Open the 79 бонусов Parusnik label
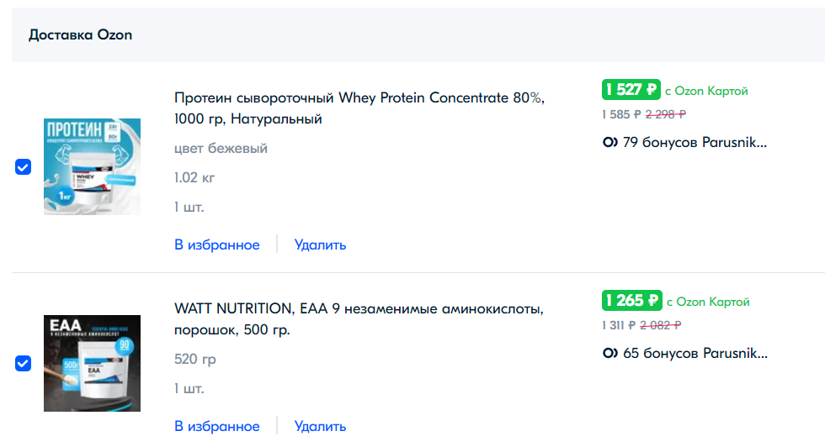This screenshot has height=447, width=825. (695, 142)
